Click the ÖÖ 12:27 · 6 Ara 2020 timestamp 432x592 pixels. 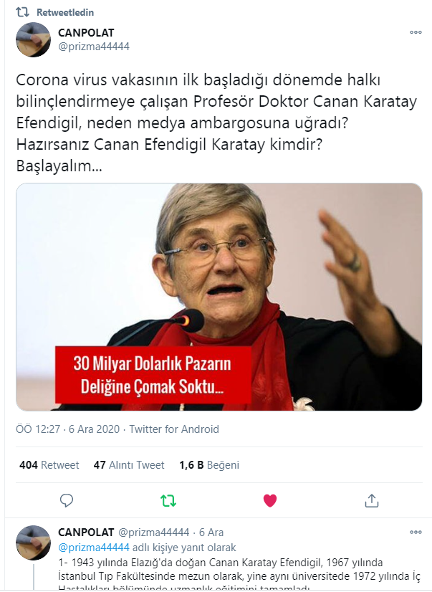67,429
